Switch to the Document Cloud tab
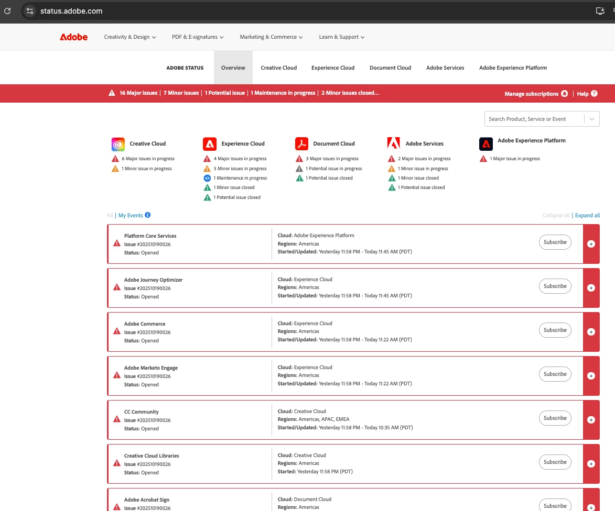 tap(390, 68)
